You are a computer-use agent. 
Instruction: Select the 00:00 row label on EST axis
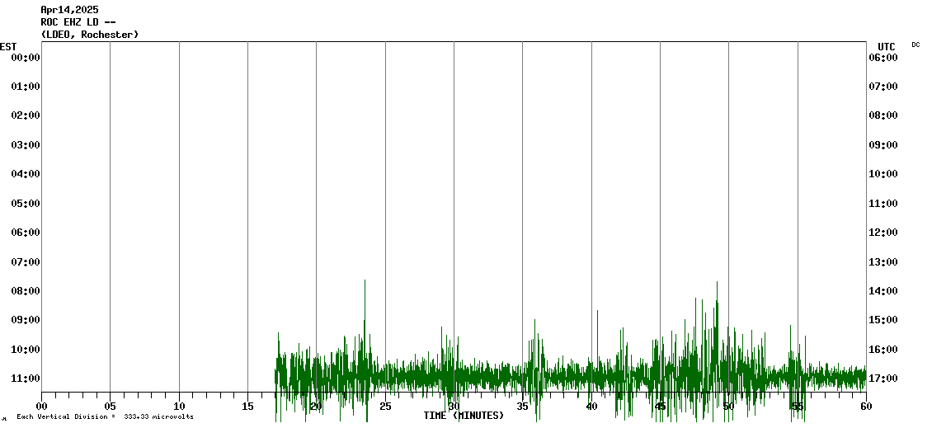(x=26, y=58)
